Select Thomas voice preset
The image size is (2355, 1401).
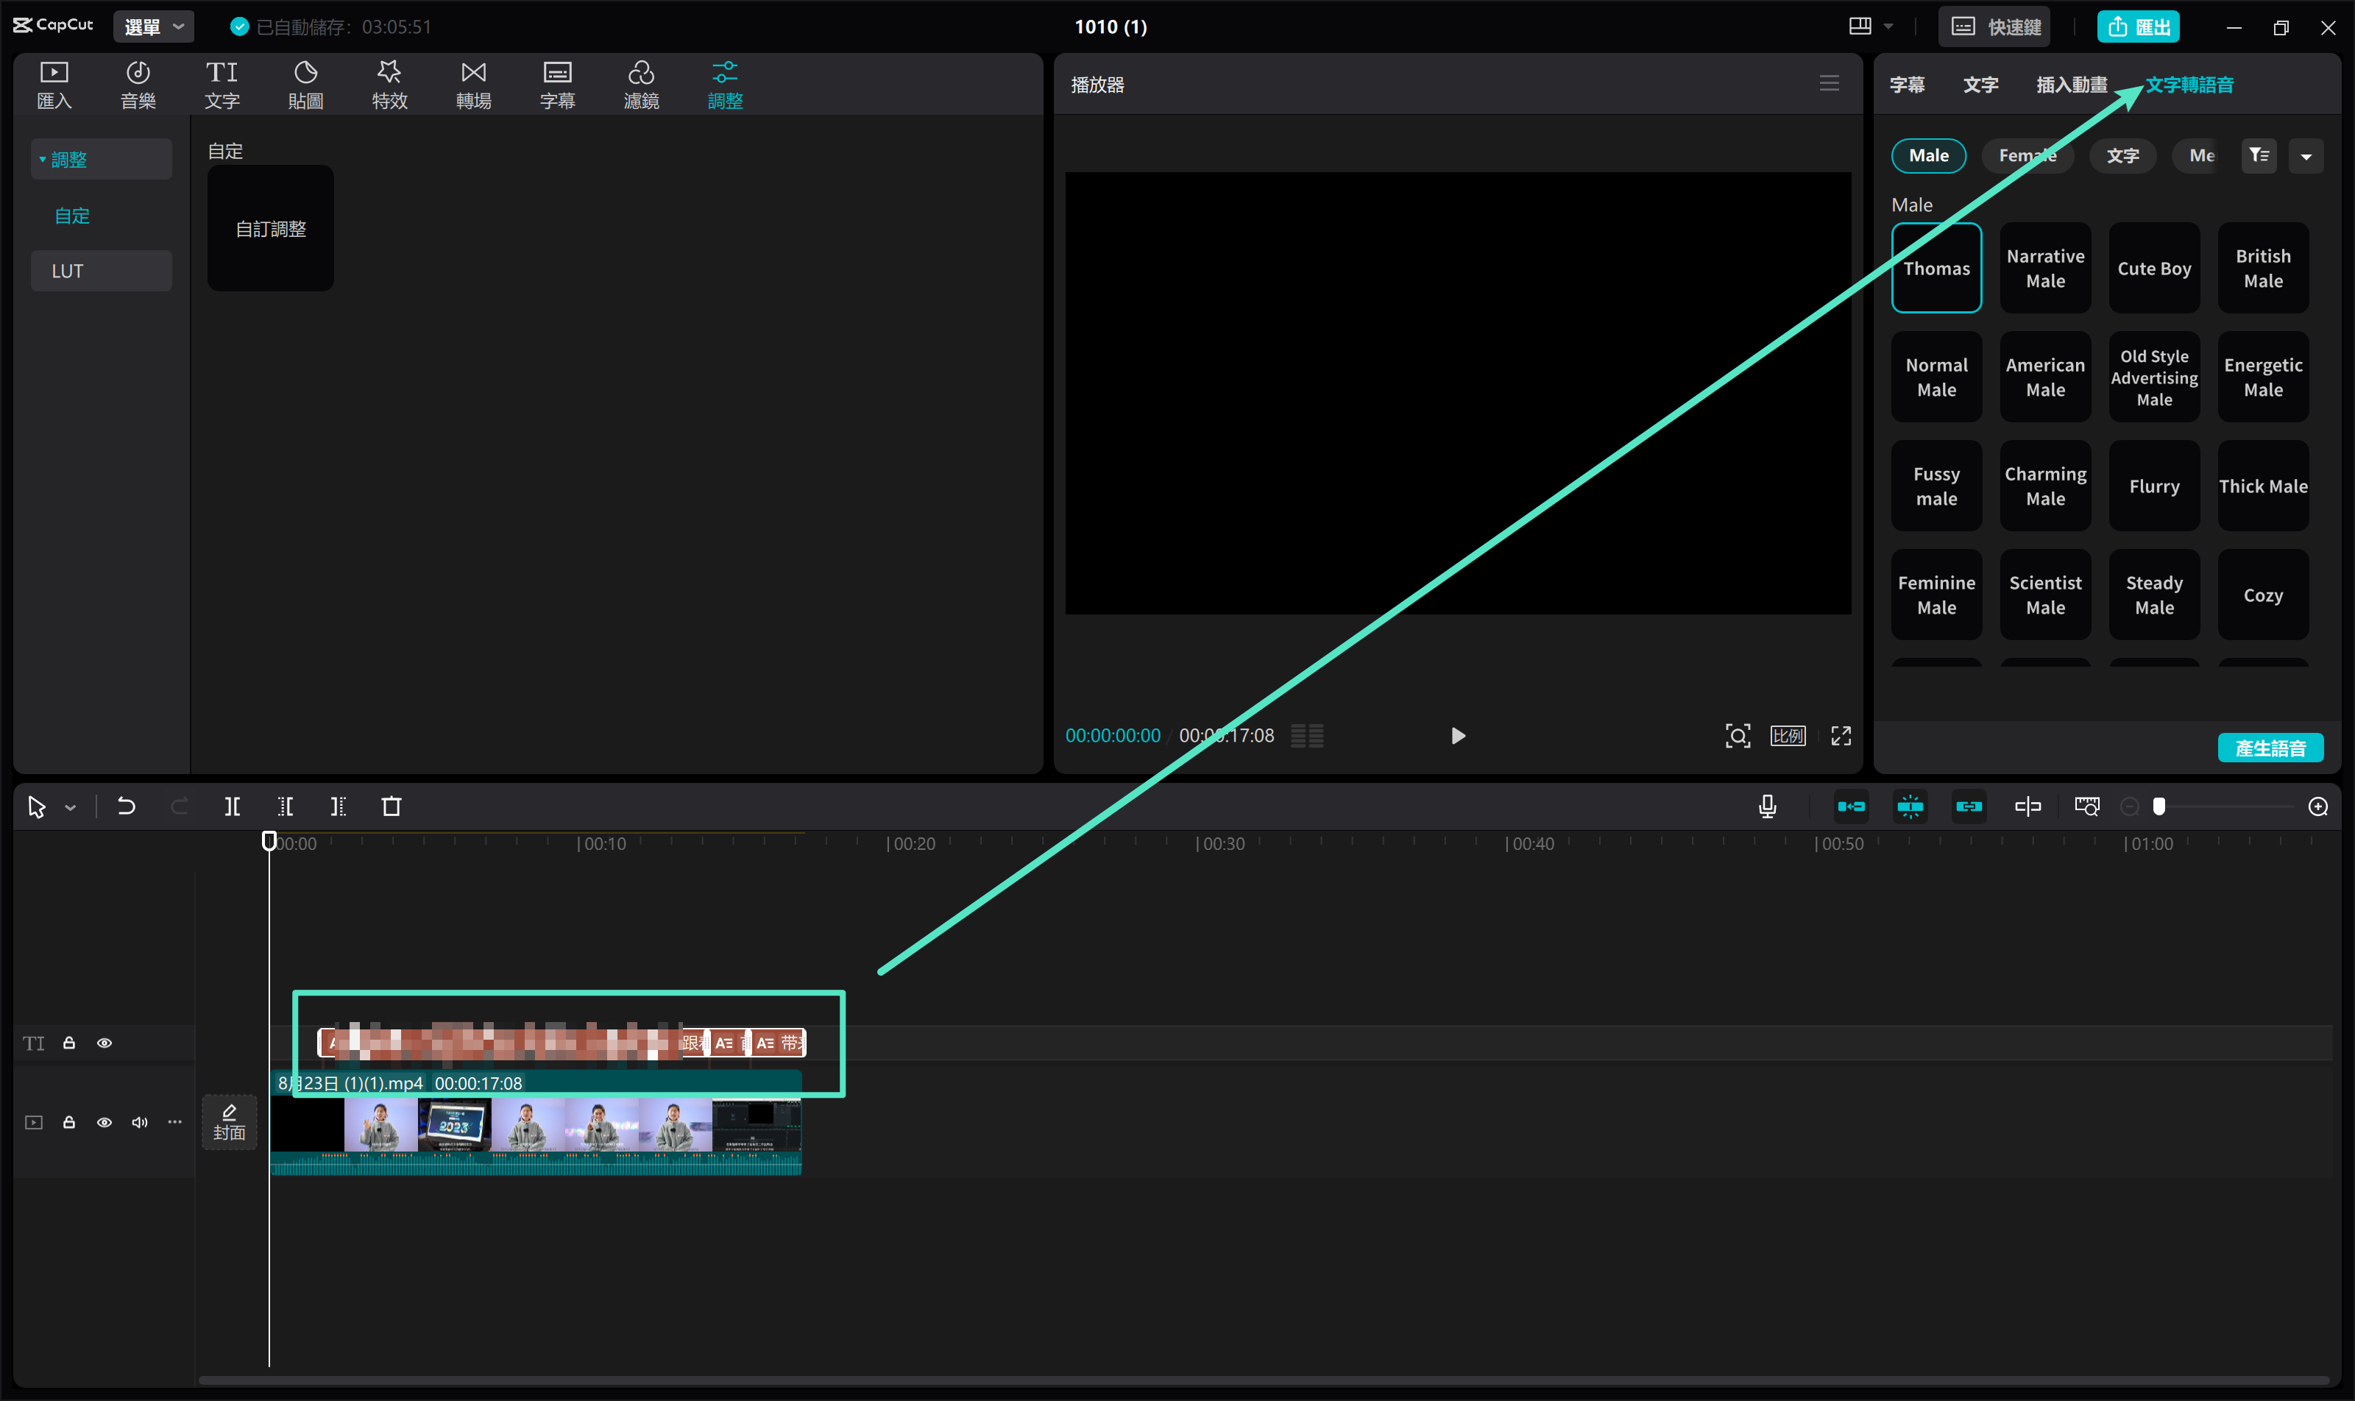[1933, 269]
